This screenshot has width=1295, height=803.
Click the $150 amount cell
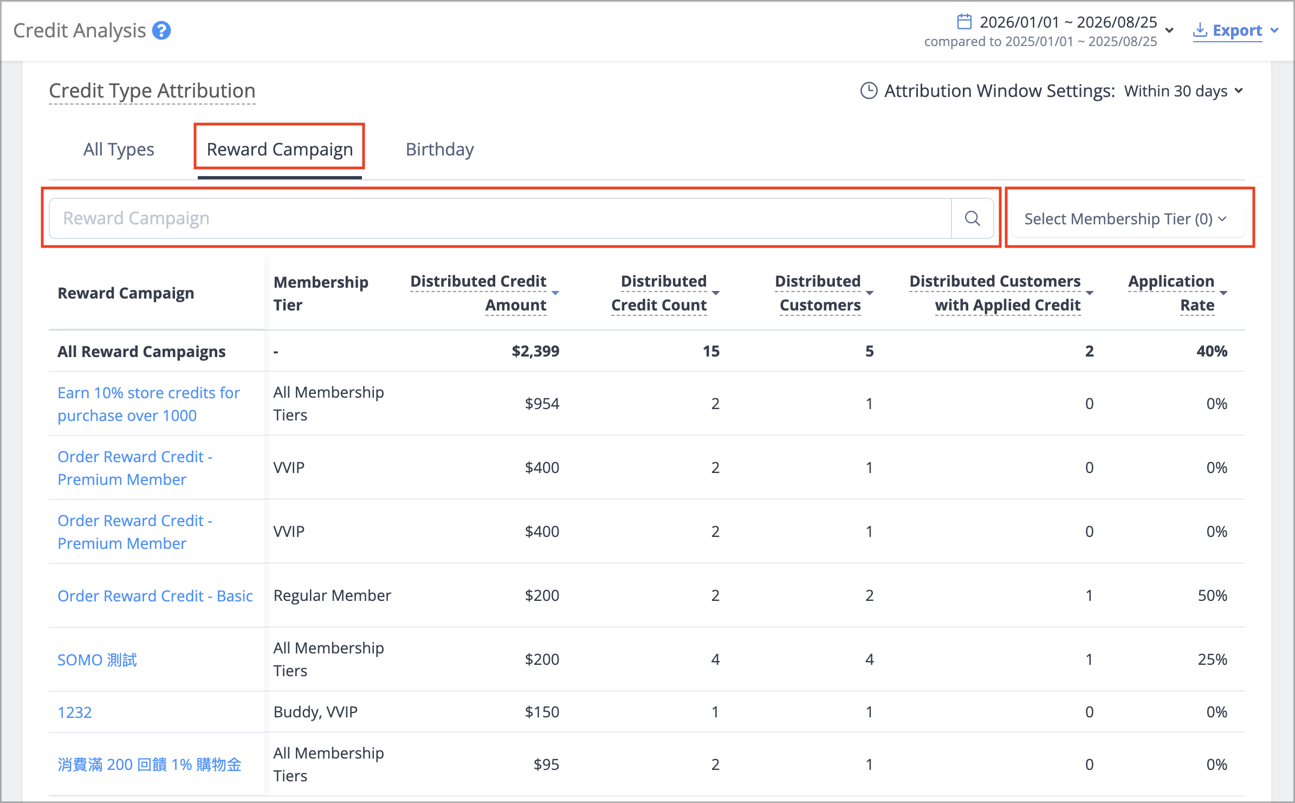coord(542,712)
